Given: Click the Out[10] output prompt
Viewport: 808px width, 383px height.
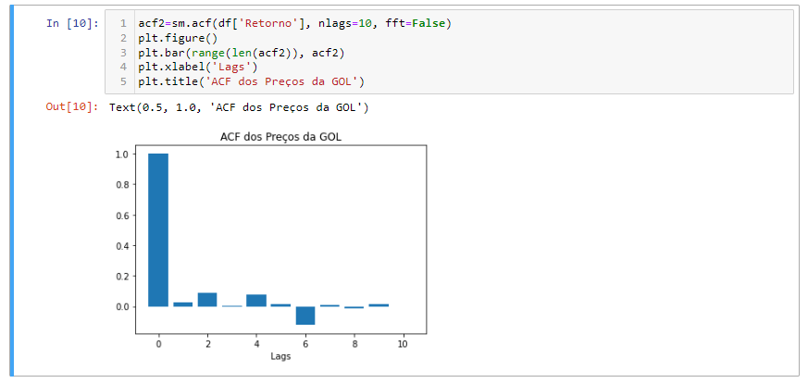Looking at the screenshot, I should 71,108.
